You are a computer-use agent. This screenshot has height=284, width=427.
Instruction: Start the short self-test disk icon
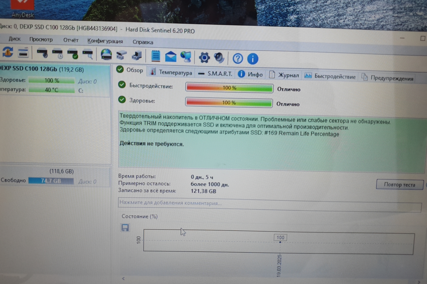pos(42,53)
